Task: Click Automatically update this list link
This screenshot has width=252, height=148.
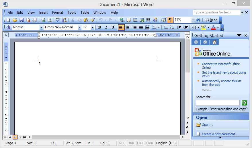Action: coord(221,83)
